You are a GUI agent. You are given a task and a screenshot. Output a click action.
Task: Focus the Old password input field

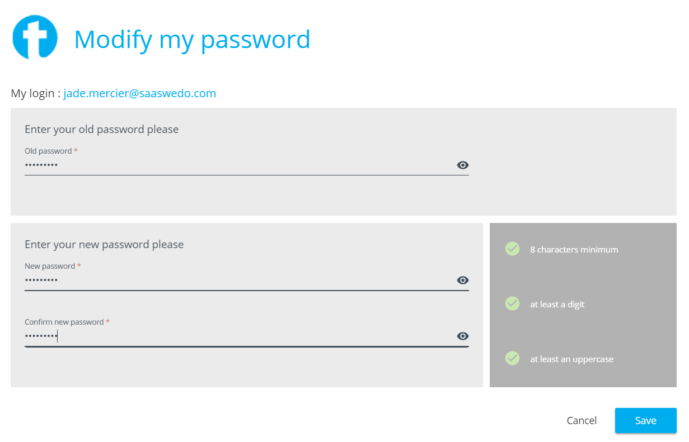[235, 165]
